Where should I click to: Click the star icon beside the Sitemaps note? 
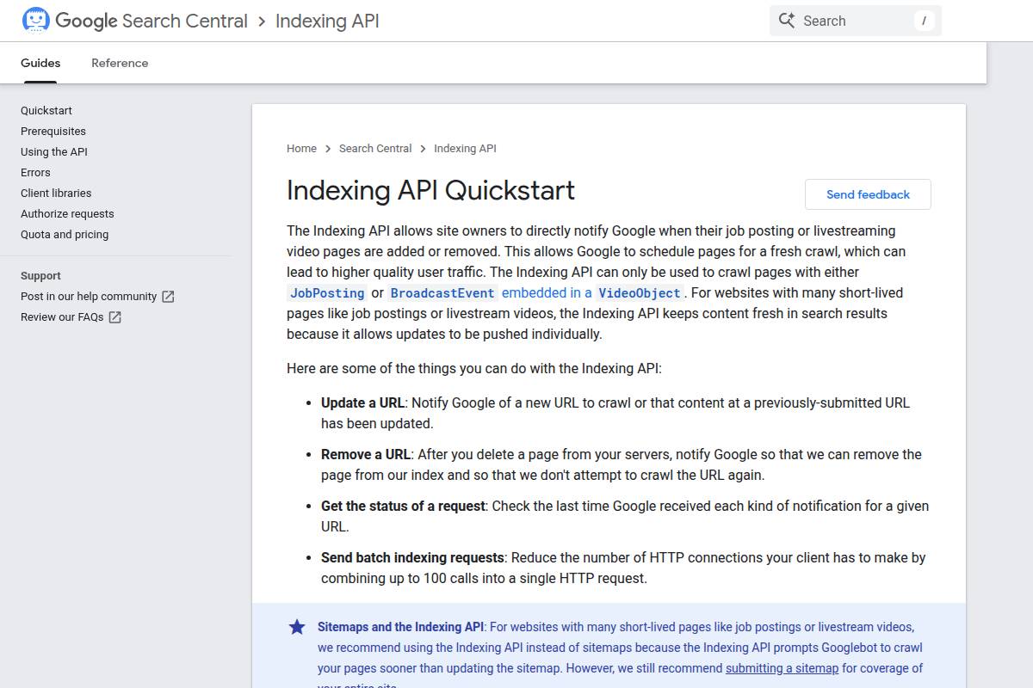pyautogui.click(x=296, y=627)
